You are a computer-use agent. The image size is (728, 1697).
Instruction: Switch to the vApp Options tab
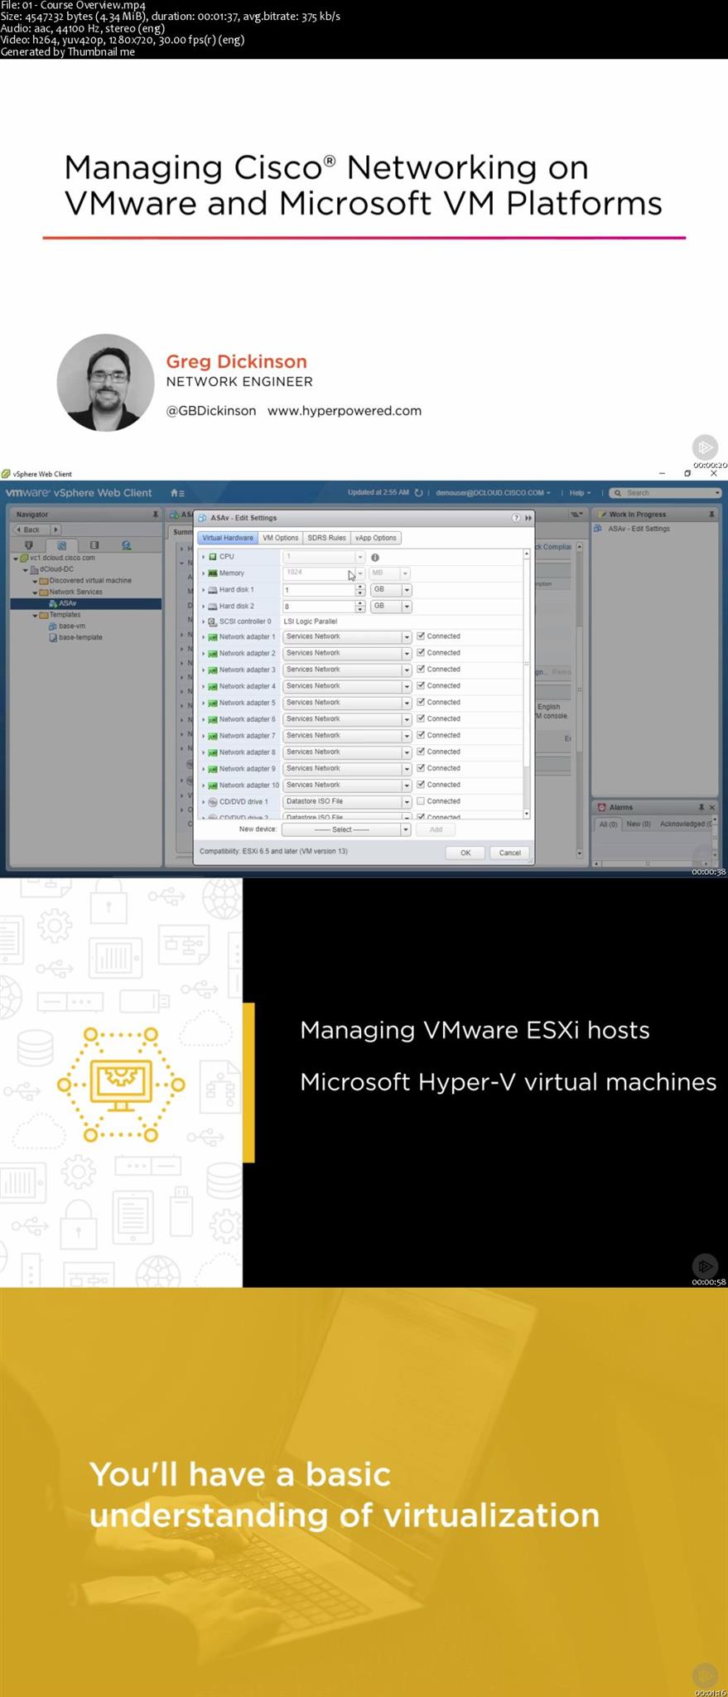tap(375, 538)
